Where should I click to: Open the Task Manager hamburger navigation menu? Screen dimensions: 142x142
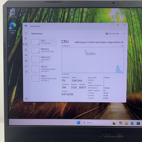click(26, 33)
